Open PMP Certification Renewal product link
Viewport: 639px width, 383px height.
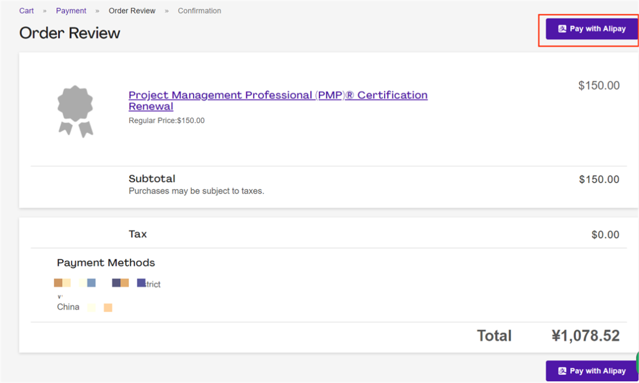[278, 101]
